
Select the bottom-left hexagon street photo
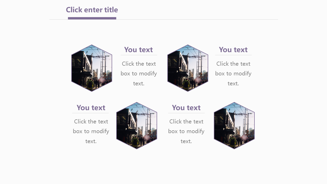tap(137, 125)
